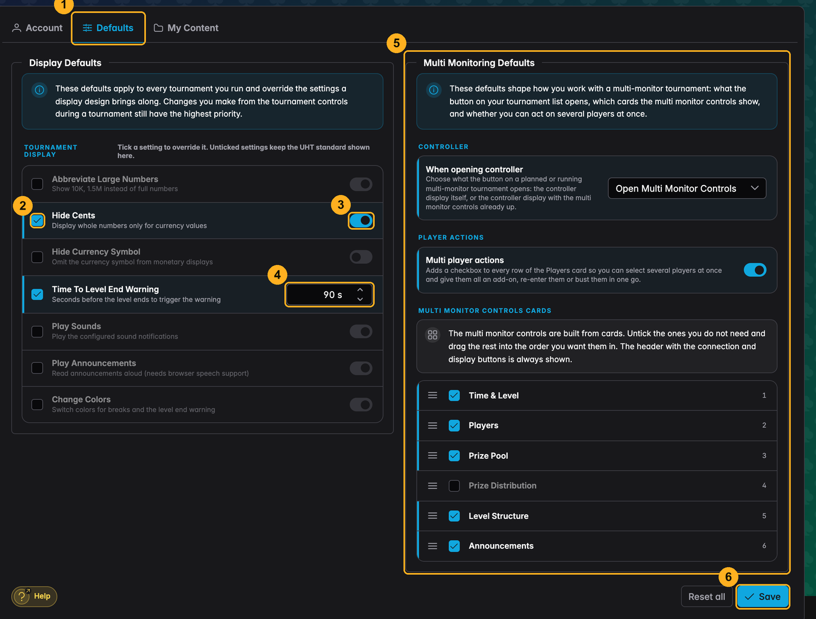Image resolution: width=816 pixels, height=619 pixels.
Task: Toggle the Play Sounds switch
Action: point(361,331)
